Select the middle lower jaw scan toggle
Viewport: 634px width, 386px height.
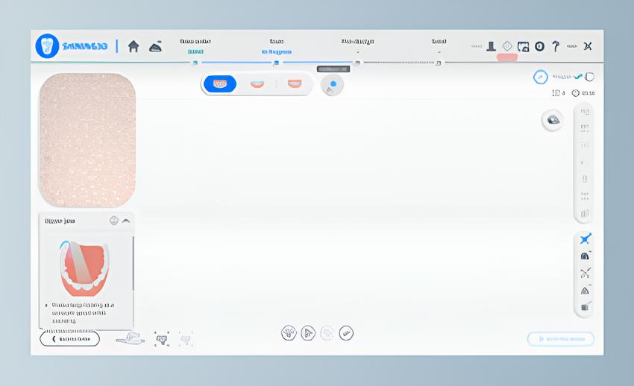tap(257, 84)
